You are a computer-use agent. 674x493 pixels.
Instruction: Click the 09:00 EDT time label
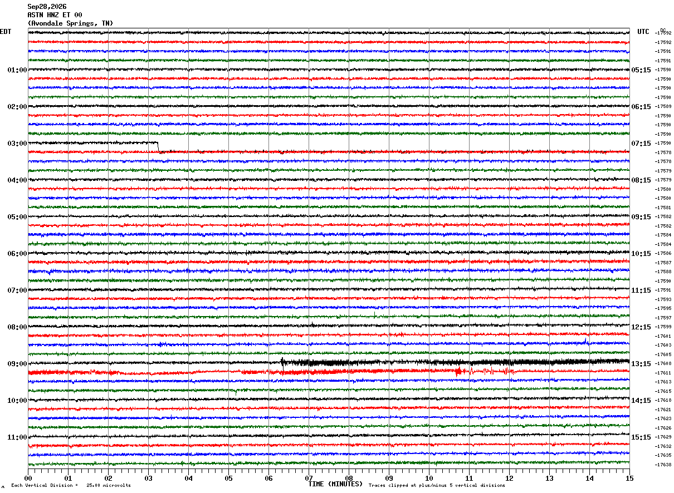point(17,364)
